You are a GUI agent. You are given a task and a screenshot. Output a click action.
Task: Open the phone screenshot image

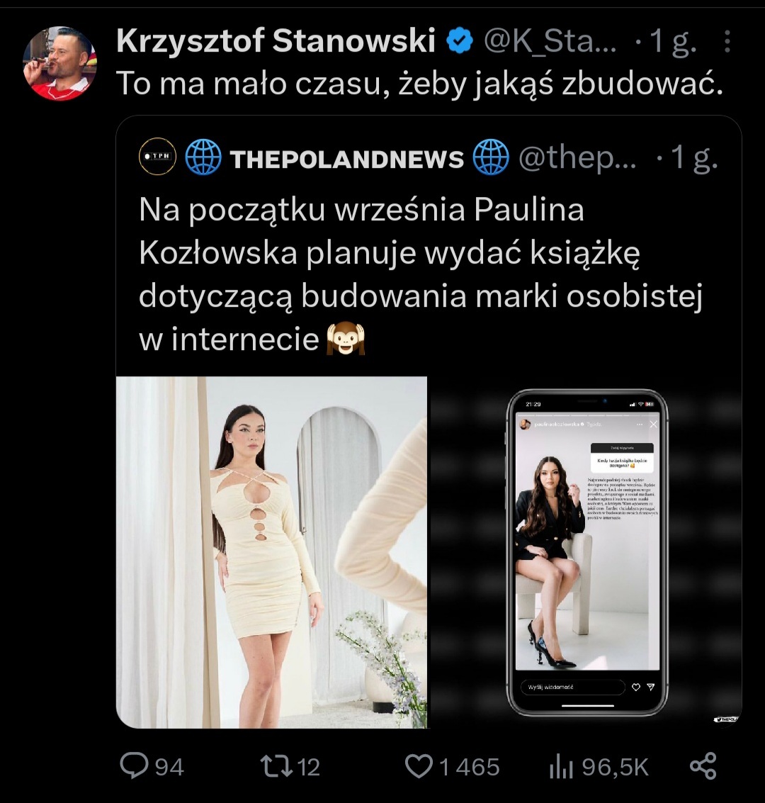(x=586, y=551)
